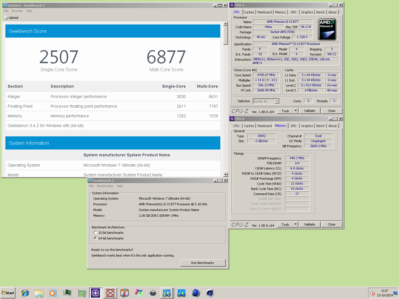Image resolution: width=399 pixels, height=299 pixels.
Task: Open SPD tab in top CPU-Z window
Action: click(294, 12)
